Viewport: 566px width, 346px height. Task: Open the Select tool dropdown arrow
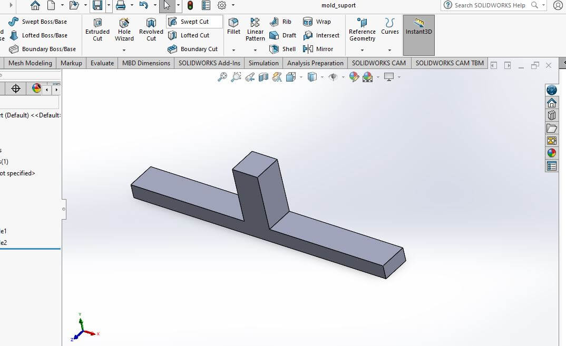coord(178,5)
